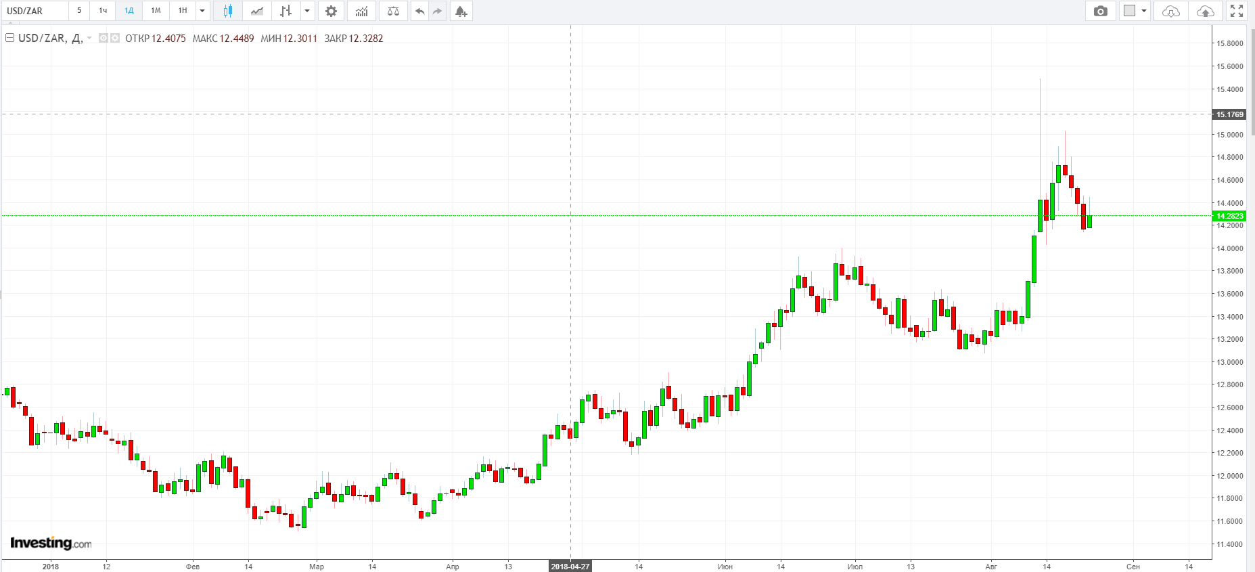This screenshot has height=572, width=1255.
Task: Switch to the line chart style icon
Action: pyautogui.click(x=257, y=11)
